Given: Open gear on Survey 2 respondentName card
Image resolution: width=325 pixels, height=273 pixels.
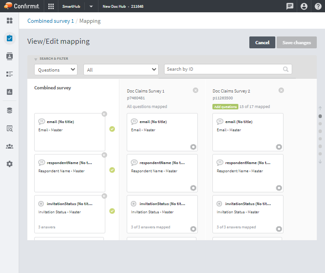Looking at the screenshot, I should [x=279, y=188].
